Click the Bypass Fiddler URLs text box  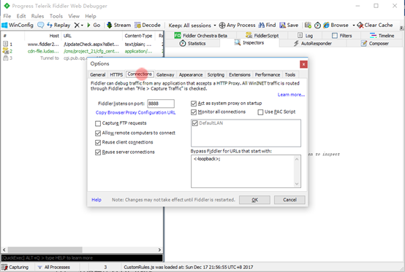(246, 171)
